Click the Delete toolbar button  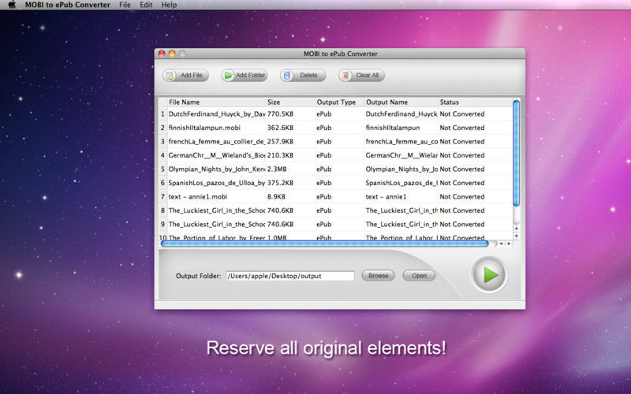pyautogui.click(x=303, y=75)
